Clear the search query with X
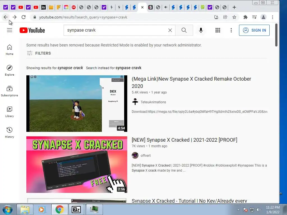The height and width of the screenshot is (215, 287). pos(170,30)
